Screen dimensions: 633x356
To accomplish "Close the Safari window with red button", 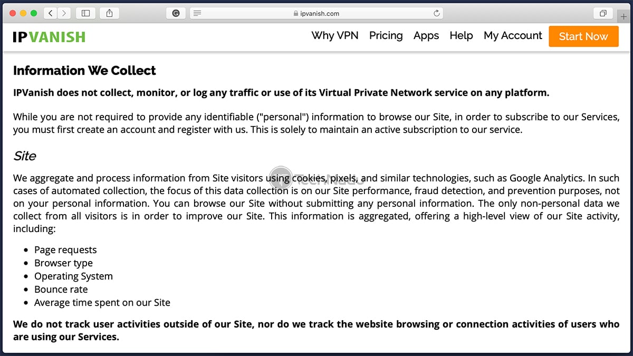I will (13, 13).
